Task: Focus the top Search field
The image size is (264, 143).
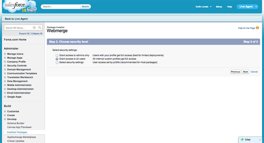Action: [x=61, y=7]
